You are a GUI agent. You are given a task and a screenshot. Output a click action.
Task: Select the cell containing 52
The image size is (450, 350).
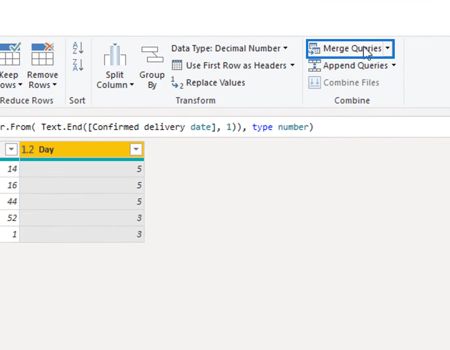10,218
